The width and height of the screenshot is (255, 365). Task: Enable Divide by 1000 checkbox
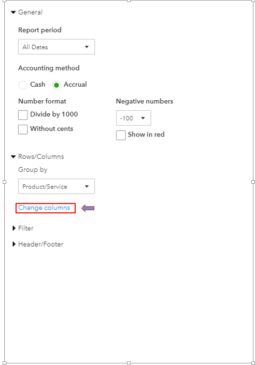coord(23,115)
